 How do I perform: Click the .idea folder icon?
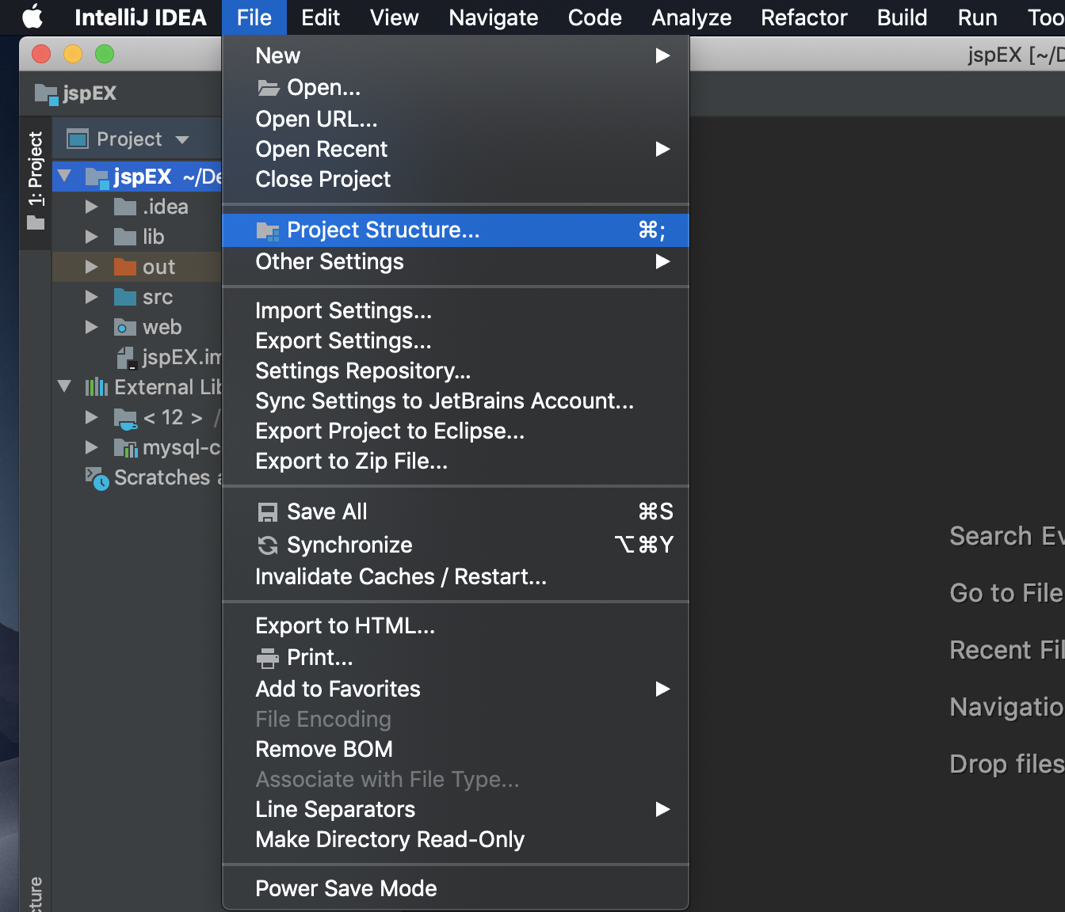point(125,207)
